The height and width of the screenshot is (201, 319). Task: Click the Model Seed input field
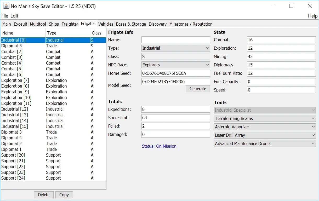(x=176, y=82)
